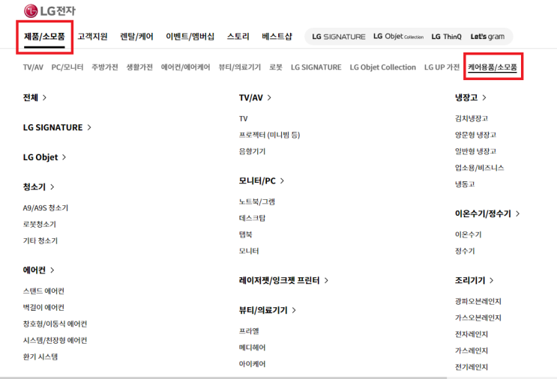Image resolution: width=557 pixels, height=379 pixels.
Task: Expand the 모니터/PC heading
Action: tap(262, 181)
